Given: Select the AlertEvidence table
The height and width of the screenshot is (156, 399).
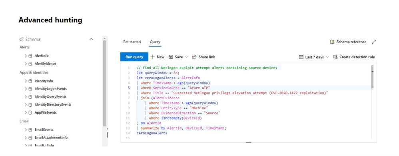Looking at the screenshot, I should 45,64.
